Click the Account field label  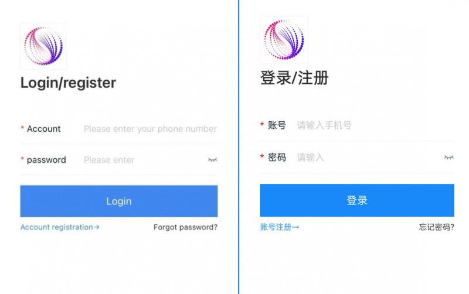[43, 129]
